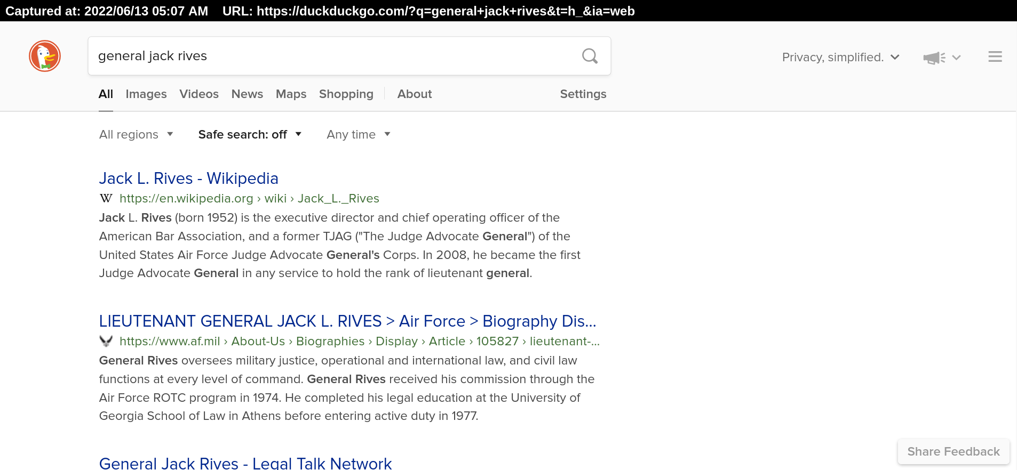Select the All results tab

coord(106,94)
